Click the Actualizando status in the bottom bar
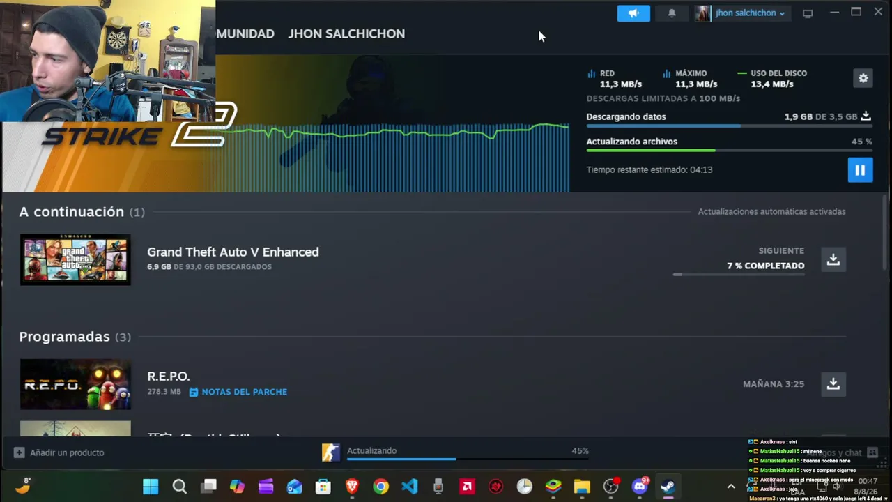 [x=371, y=450]
